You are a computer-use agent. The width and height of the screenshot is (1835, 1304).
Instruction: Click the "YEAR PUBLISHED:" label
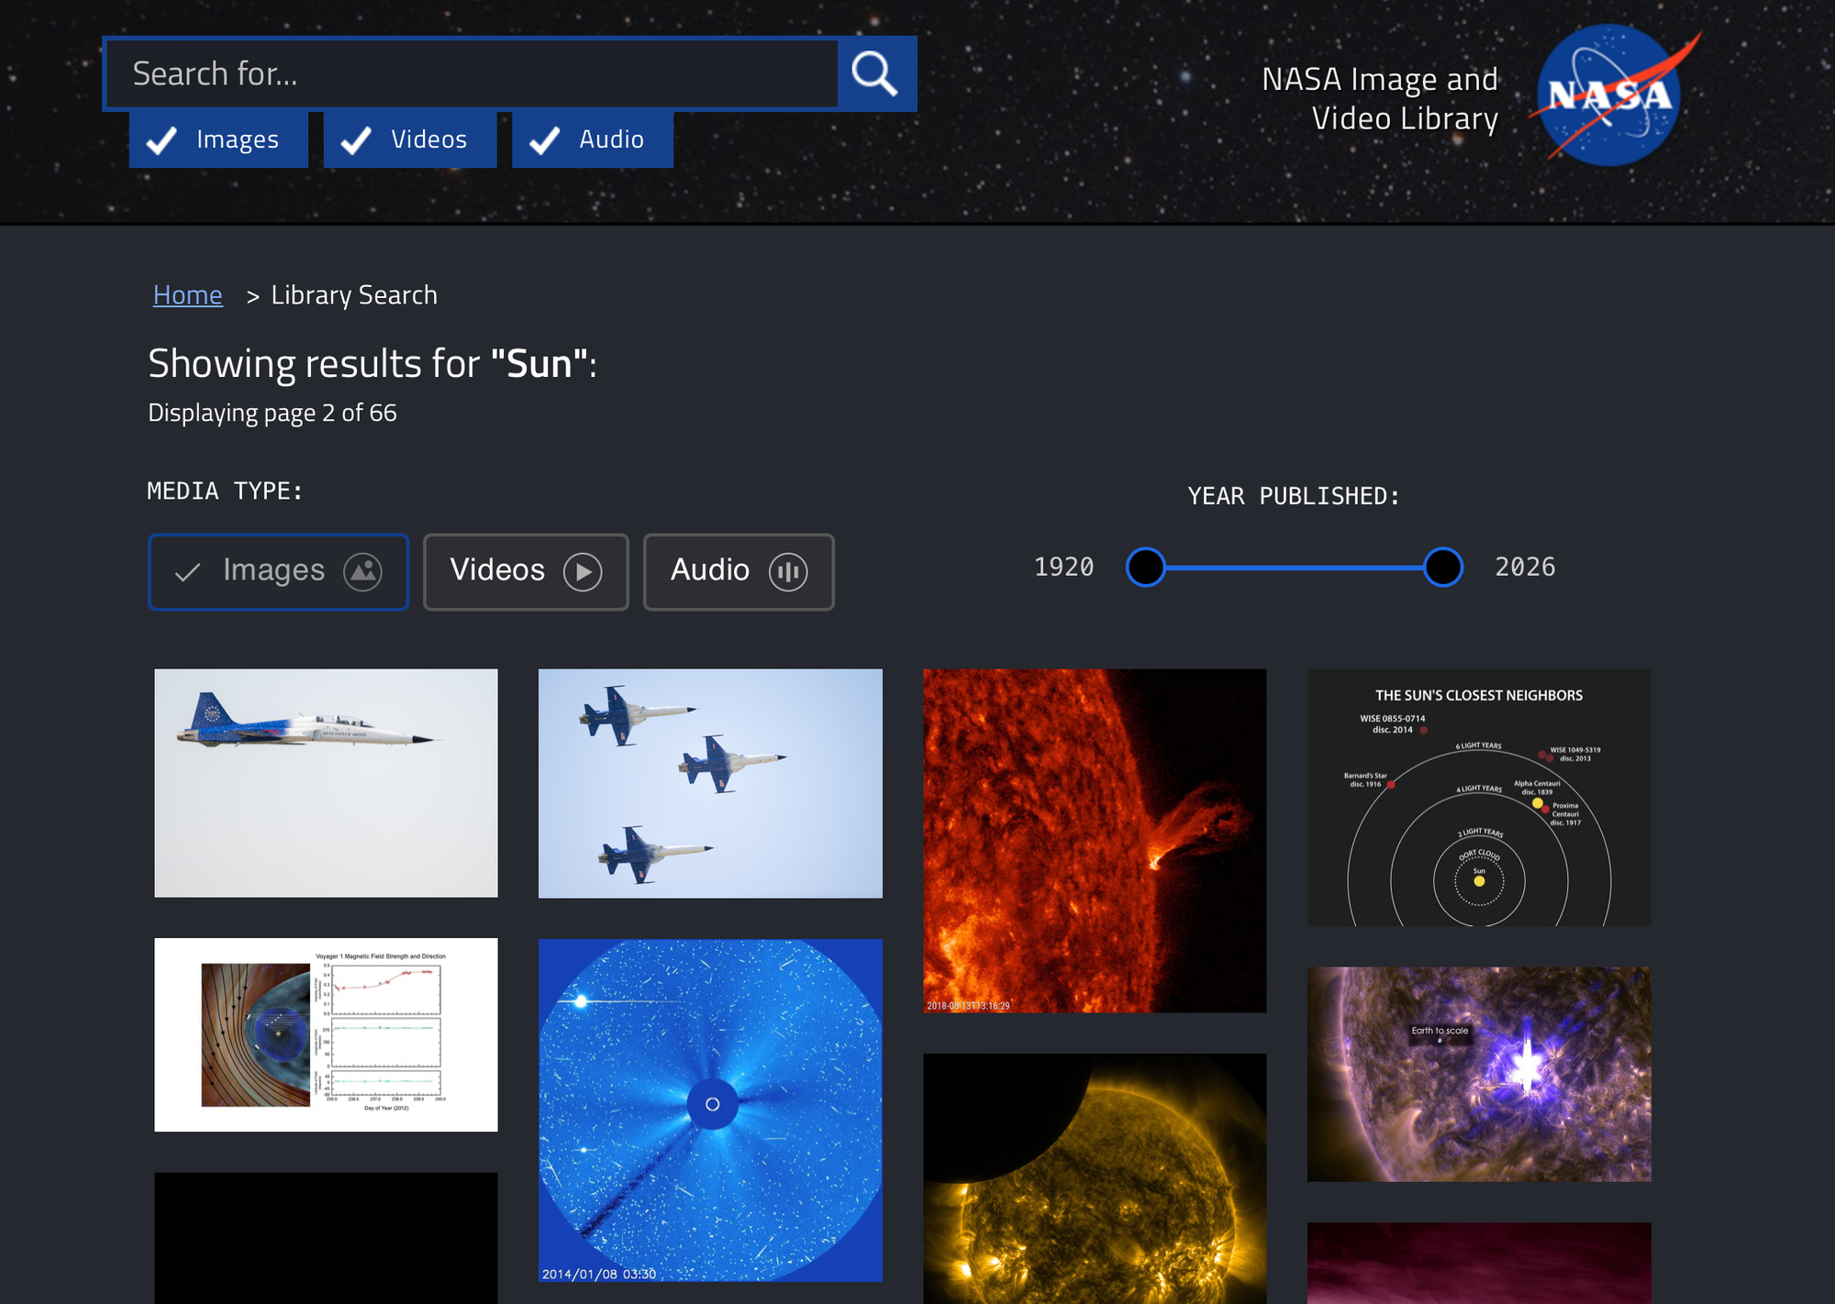(1294, 496)
